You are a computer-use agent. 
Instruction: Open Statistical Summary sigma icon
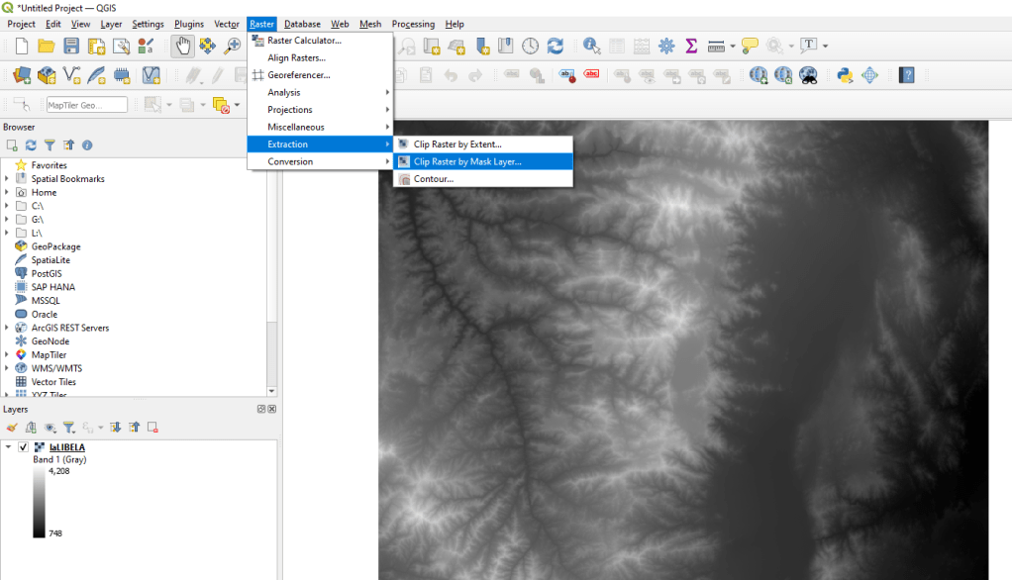click(691, 46)
